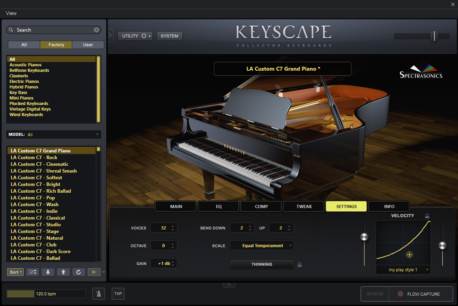Switch to the EQ tab
Viewport: 458px width, 306px height.
218,207
